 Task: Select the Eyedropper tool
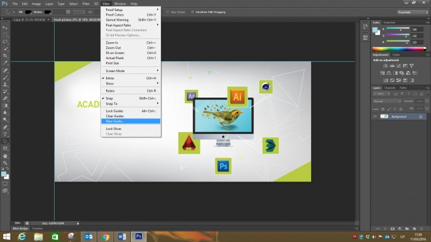point(5,63)
